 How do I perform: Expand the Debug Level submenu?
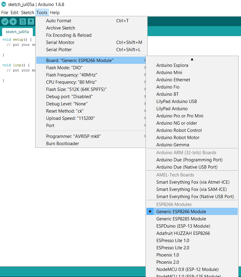tap(91, 104)
